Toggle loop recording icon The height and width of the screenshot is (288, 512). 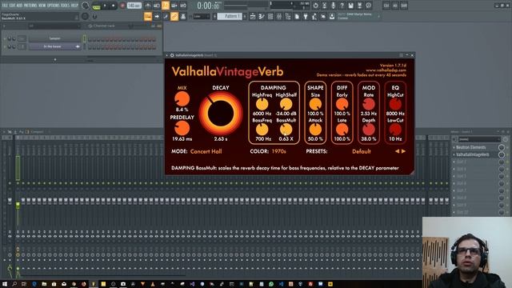coord(183,6)
